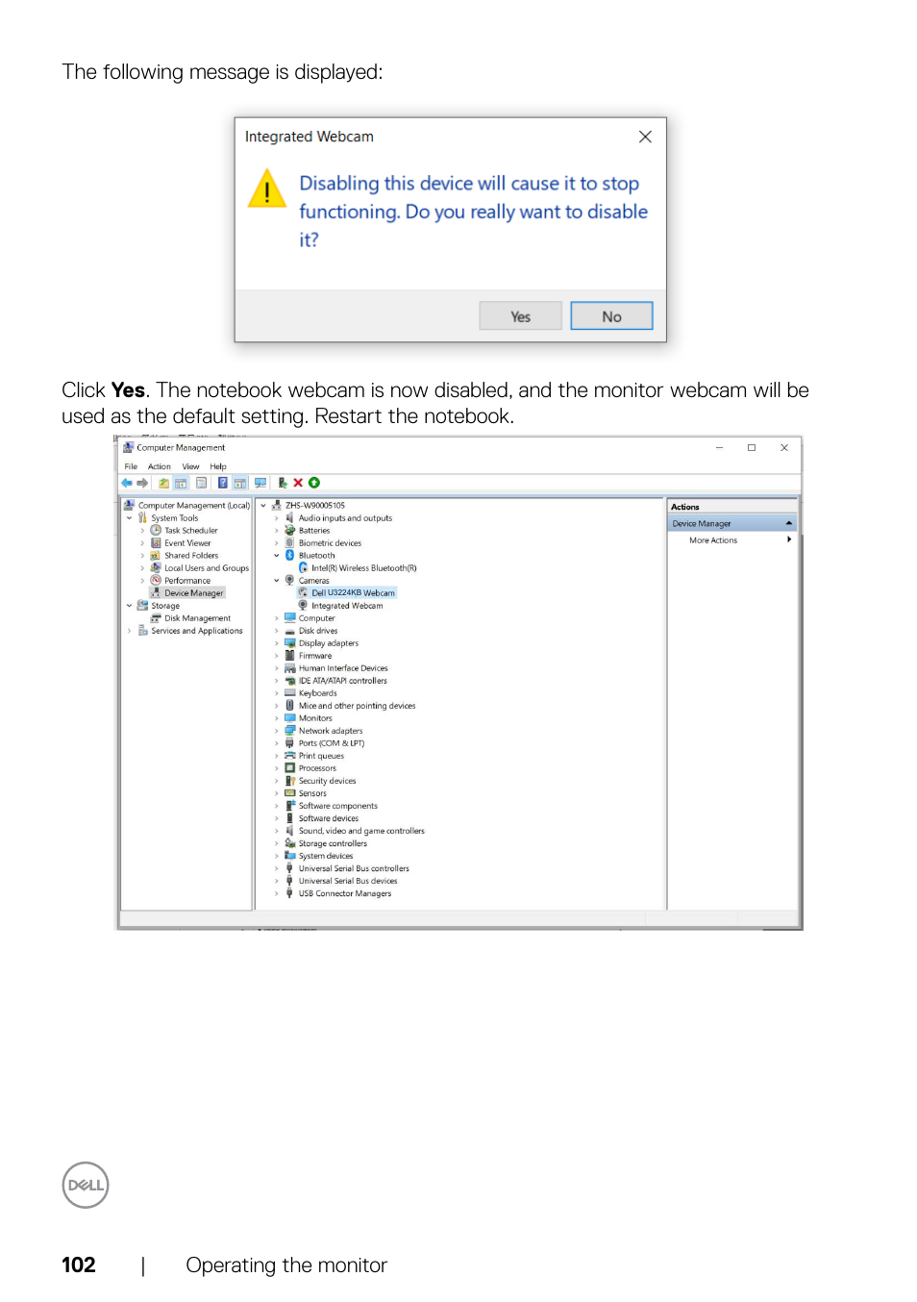Collapse the Storage node in console tree
The image size is (917, 1302).
click(x=130, y=606)
